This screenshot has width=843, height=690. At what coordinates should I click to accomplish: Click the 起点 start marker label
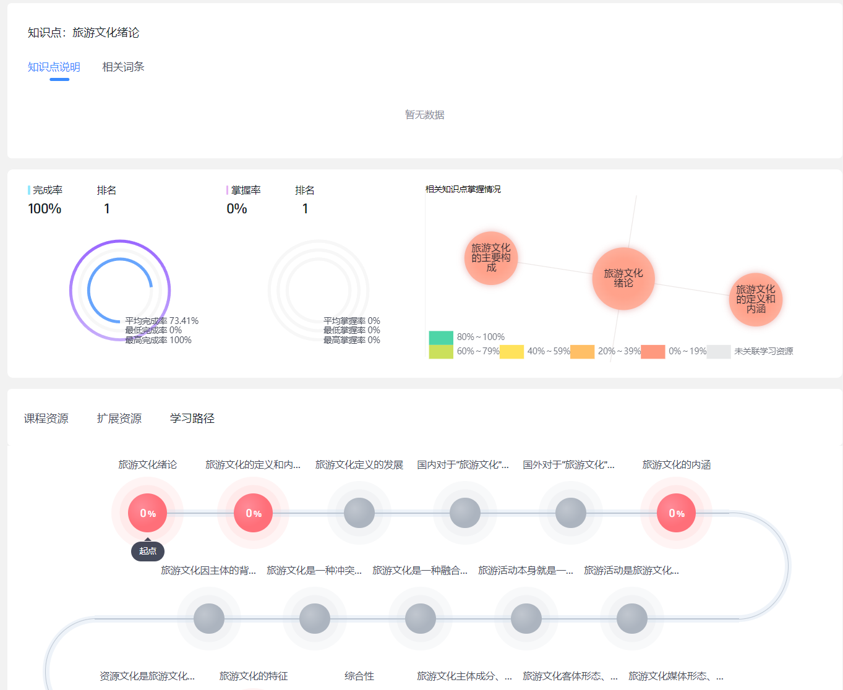[x=148, y=551]
